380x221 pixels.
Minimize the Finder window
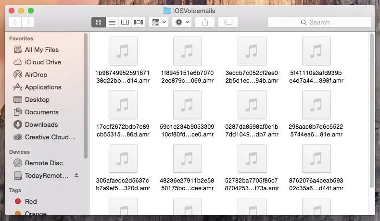pyautogui.click(x=21, y=11)
